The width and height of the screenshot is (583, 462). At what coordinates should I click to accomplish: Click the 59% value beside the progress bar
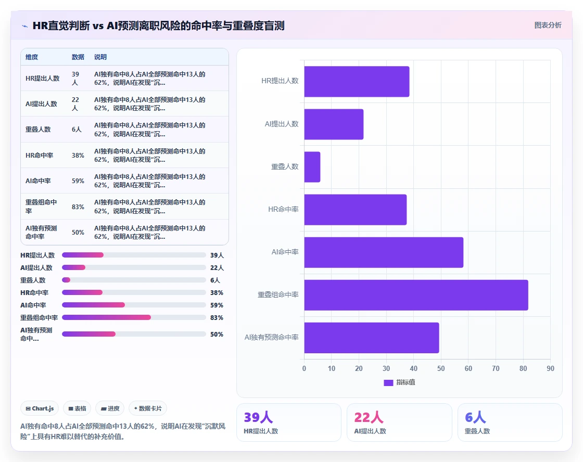click(217, 305)
